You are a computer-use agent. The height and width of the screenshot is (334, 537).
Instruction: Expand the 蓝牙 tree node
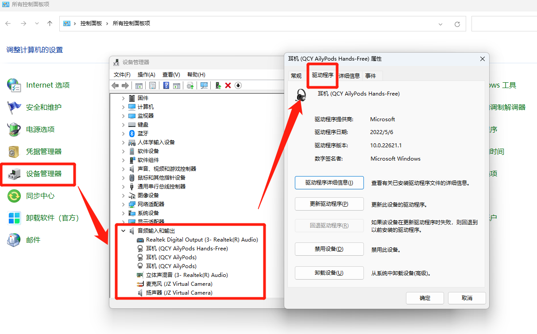point(124,133)
